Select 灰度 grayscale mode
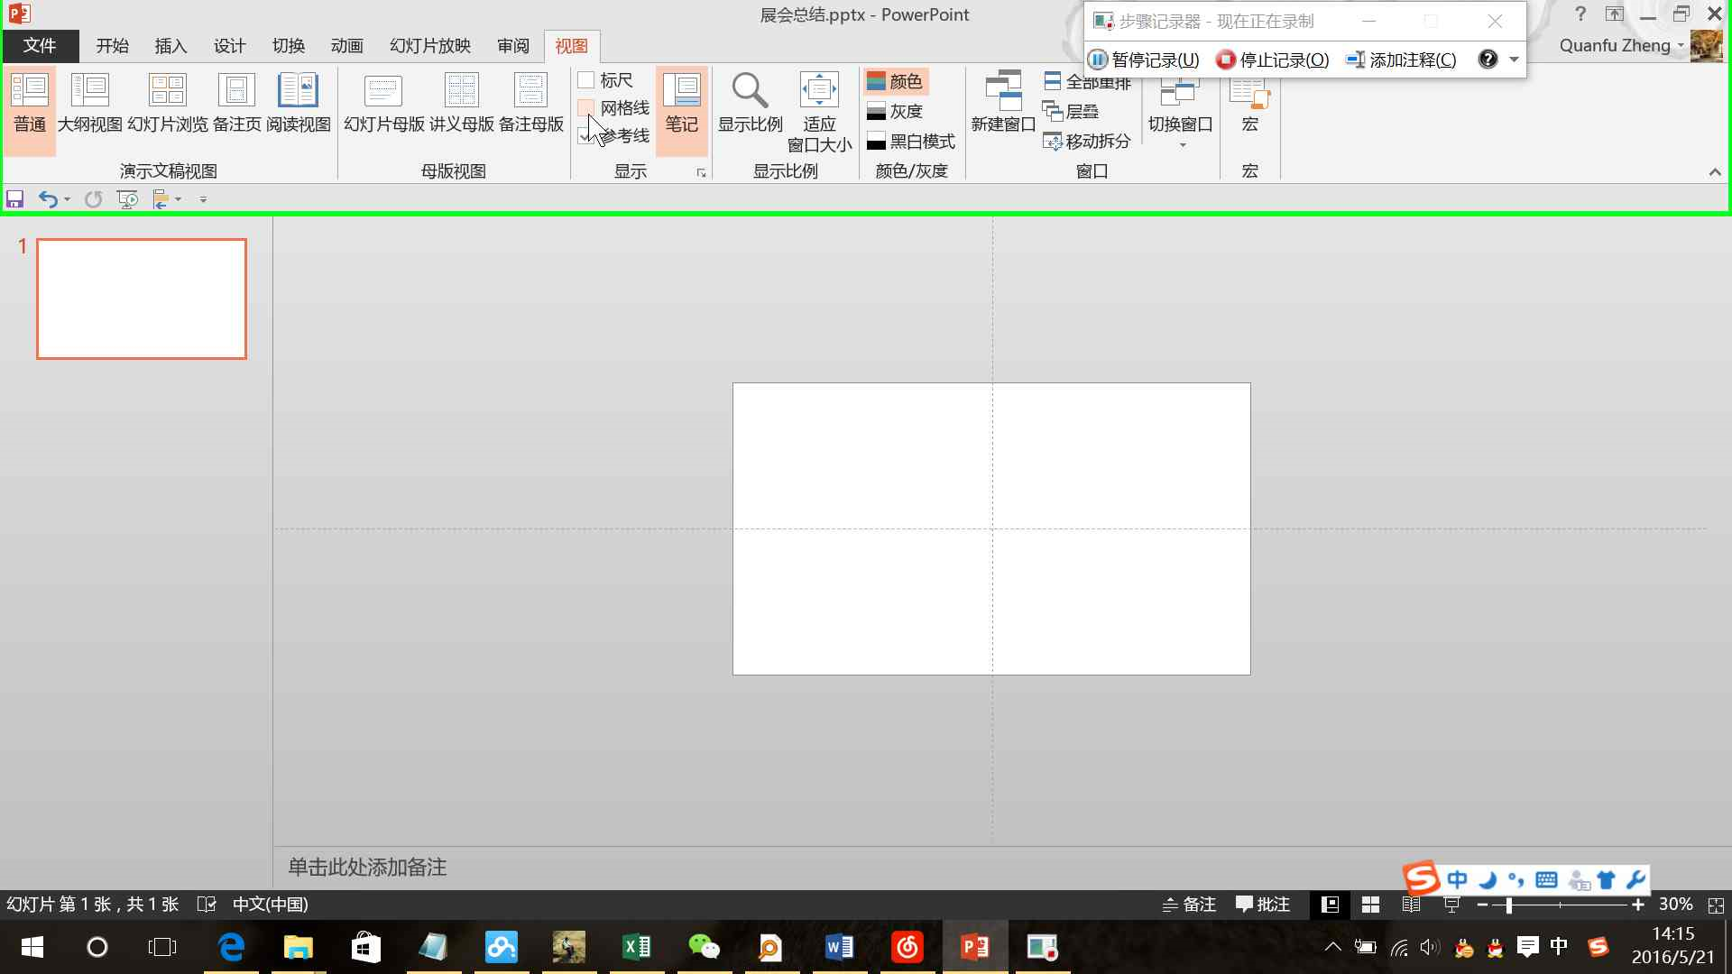 [x=895, y=112]
